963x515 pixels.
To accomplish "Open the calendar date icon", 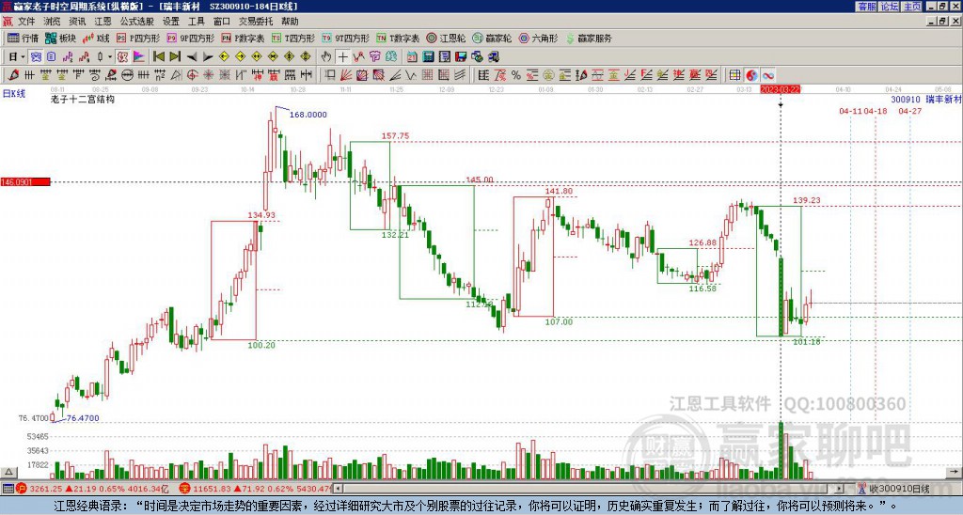I will [412, 57].
